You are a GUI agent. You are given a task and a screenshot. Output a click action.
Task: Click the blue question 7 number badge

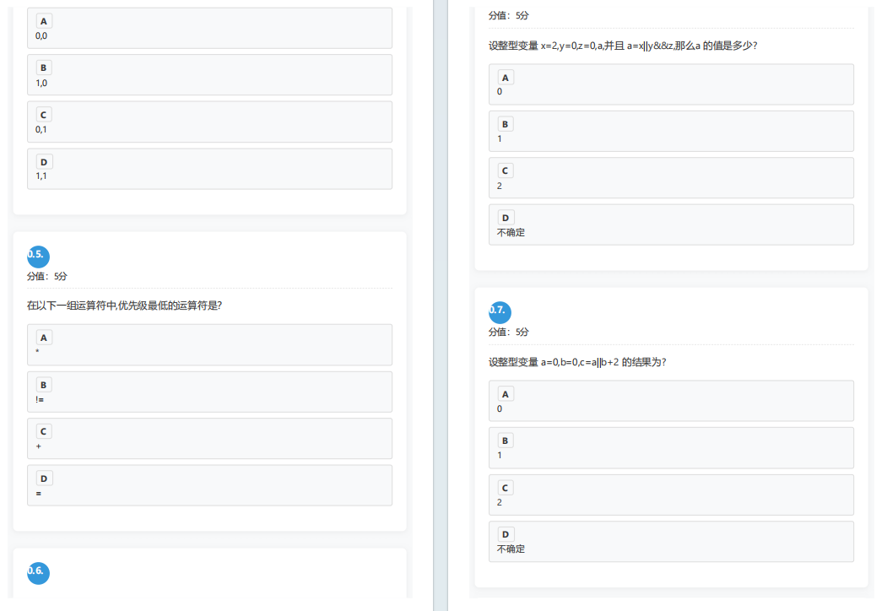[x=500, y=311]
